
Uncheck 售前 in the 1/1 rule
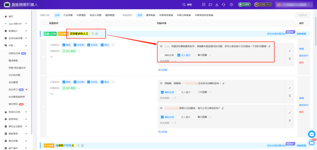click(x=64, y=45)
